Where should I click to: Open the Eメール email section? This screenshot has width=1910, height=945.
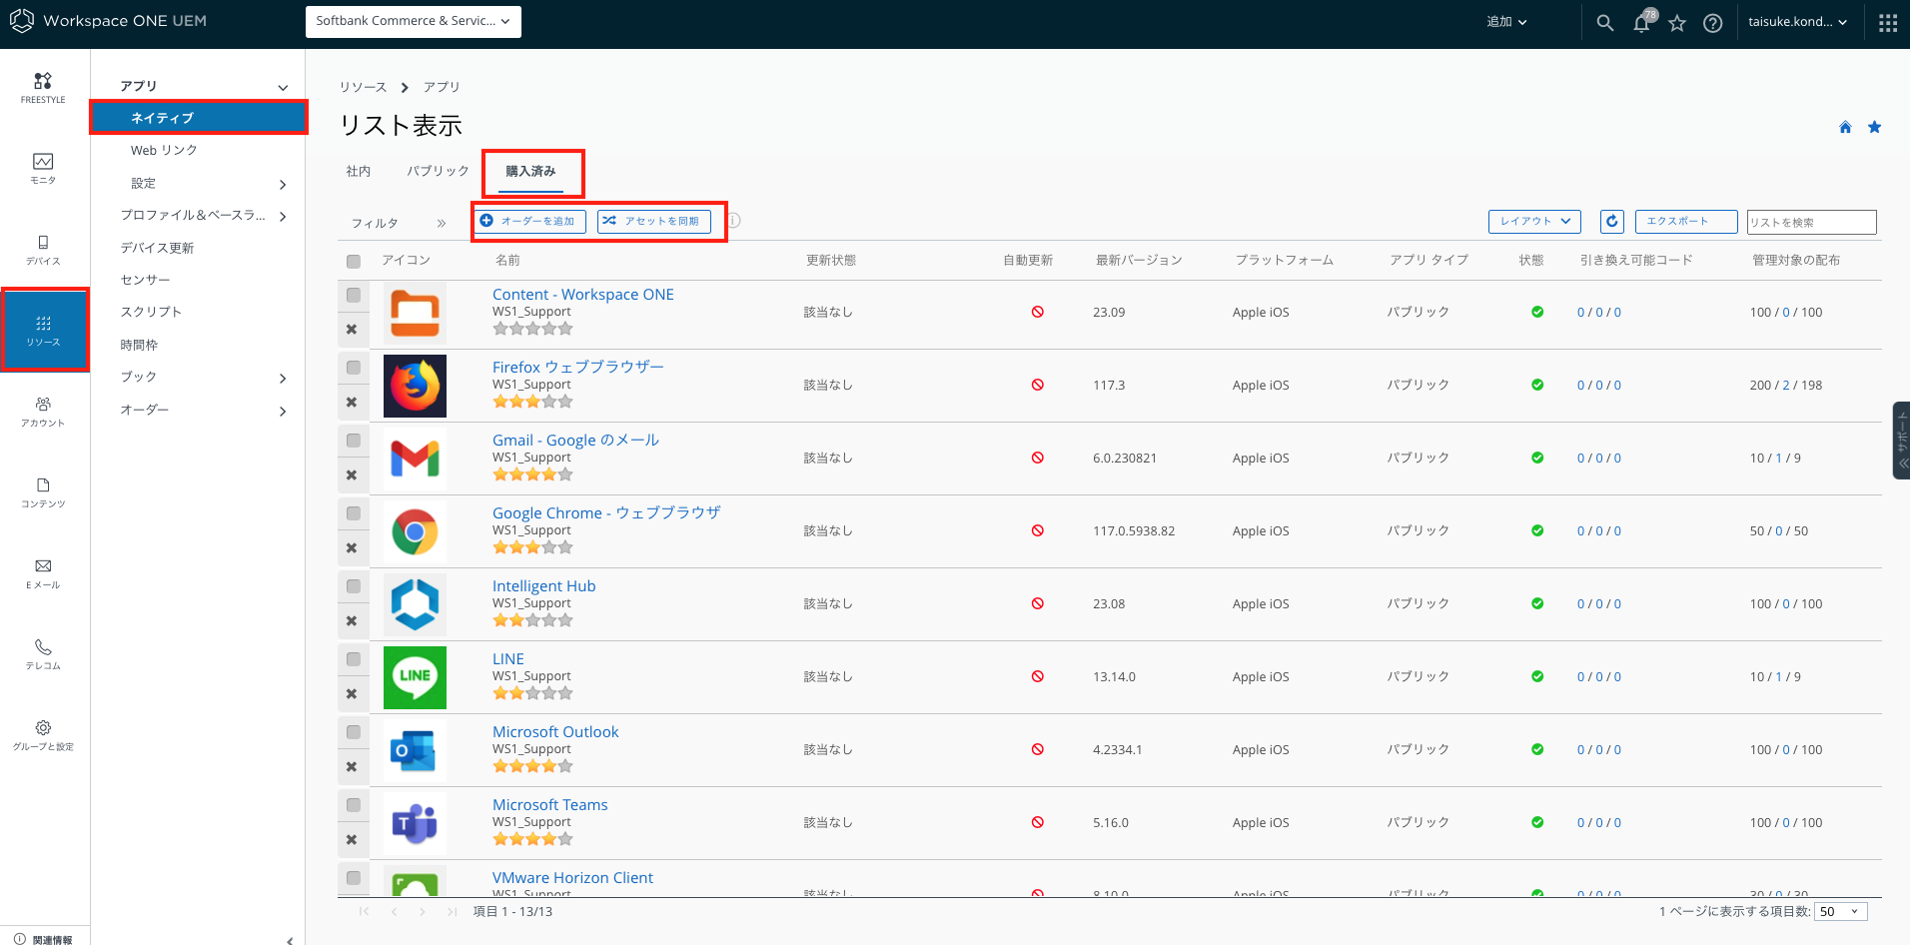tap(43, 573)
